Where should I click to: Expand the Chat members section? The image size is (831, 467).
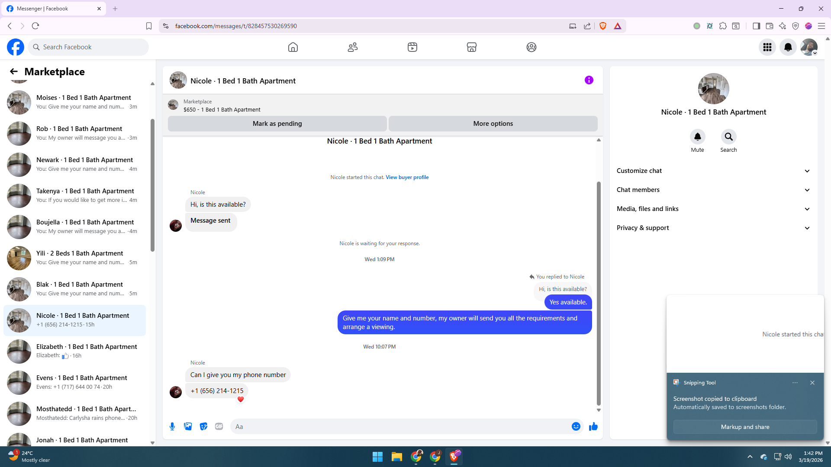click(713, 190)
